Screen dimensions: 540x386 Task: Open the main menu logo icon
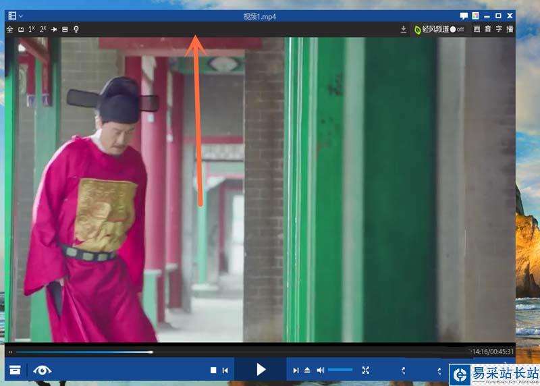(12, 16)
